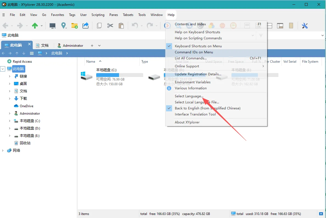The image size is (326, 218).
Task: Click the Vol Serial column header
Action: (x=290, y=62)
